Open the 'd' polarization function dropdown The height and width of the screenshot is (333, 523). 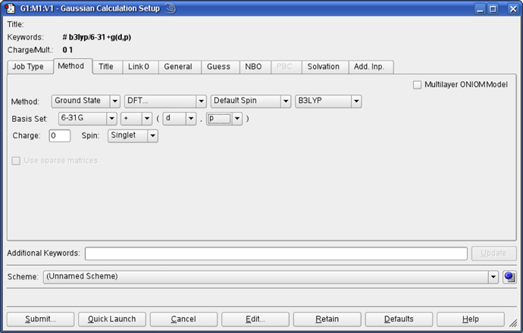click(x=180, y=119)
